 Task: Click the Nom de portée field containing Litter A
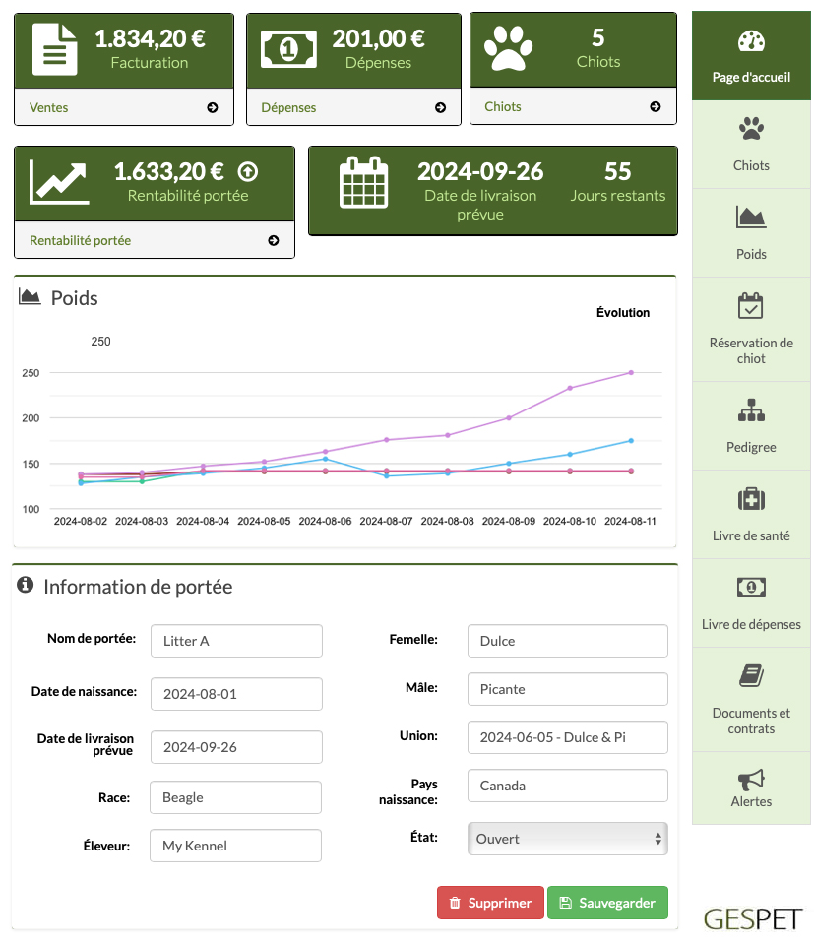(x=236, y=641)
